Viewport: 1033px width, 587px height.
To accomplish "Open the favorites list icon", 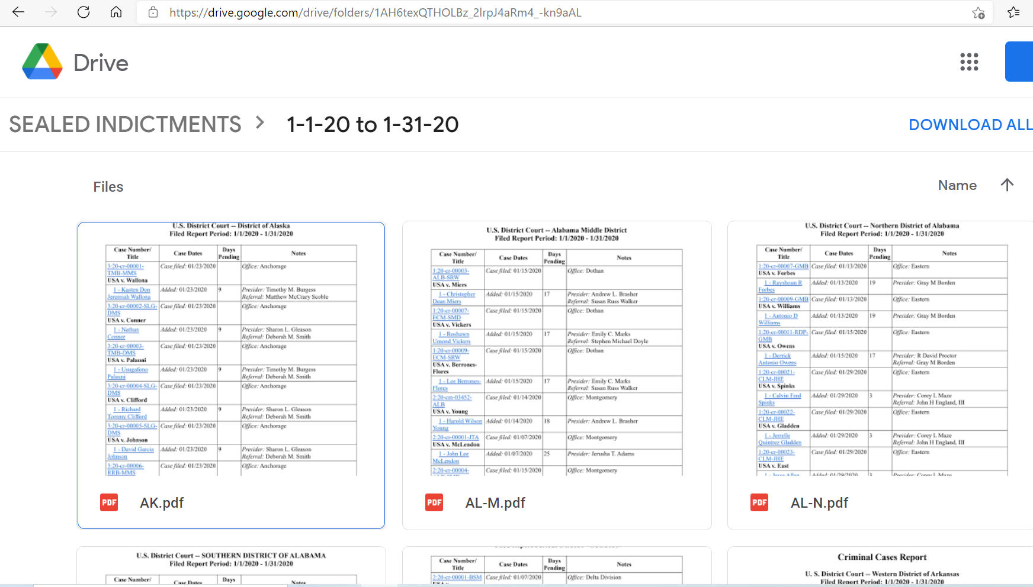I will coord(1013,12).
